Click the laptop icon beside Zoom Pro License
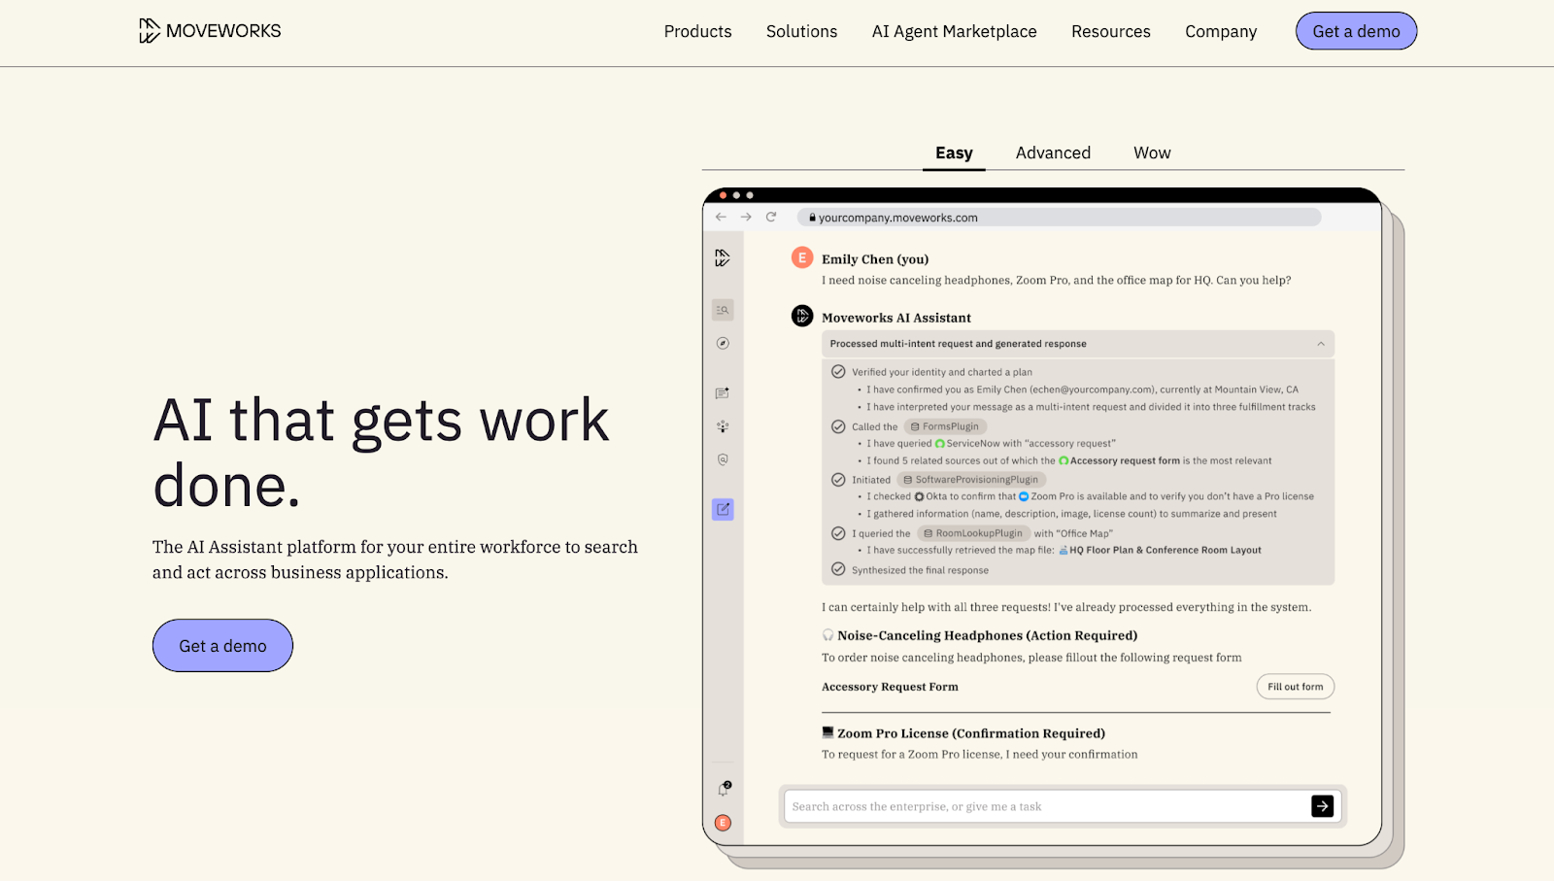The width and height of the screenshot is (1554, 881). [828, 732]
